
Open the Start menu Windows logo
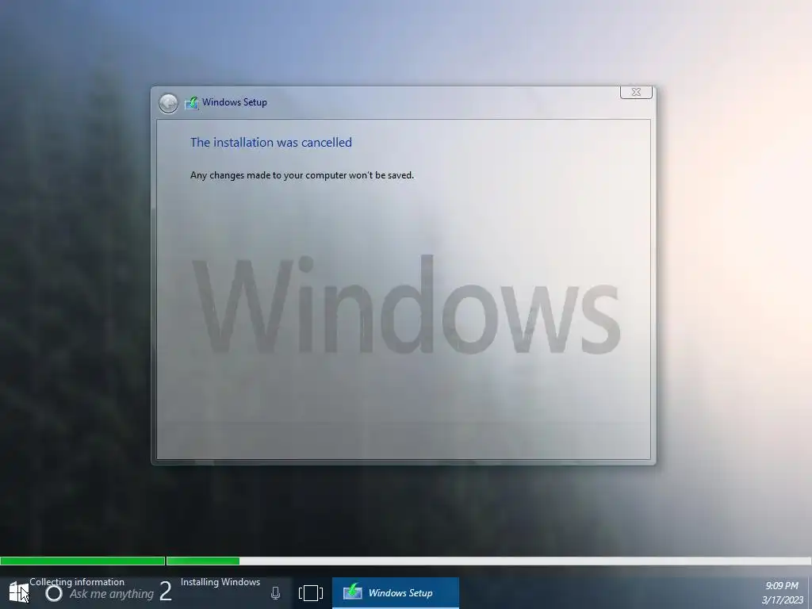click(x=18, y=592)
